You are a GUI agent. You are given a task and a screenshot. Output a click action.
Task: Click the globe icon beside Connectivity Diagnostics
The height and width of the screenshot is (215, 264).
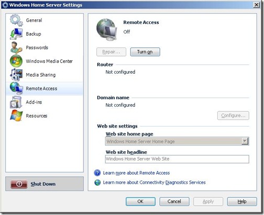(97, 183)
